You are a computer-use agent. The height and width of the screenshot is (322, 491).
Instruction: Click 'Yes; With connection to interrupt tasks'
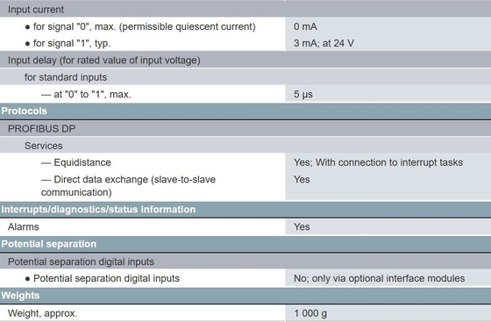click(378, 162)
